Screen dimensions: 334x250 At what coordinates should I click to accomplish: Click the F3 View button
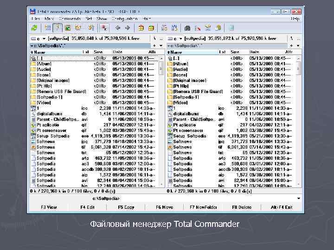pos(49,207)
